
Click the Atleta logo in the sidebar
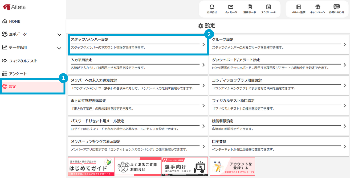(15, 7)
